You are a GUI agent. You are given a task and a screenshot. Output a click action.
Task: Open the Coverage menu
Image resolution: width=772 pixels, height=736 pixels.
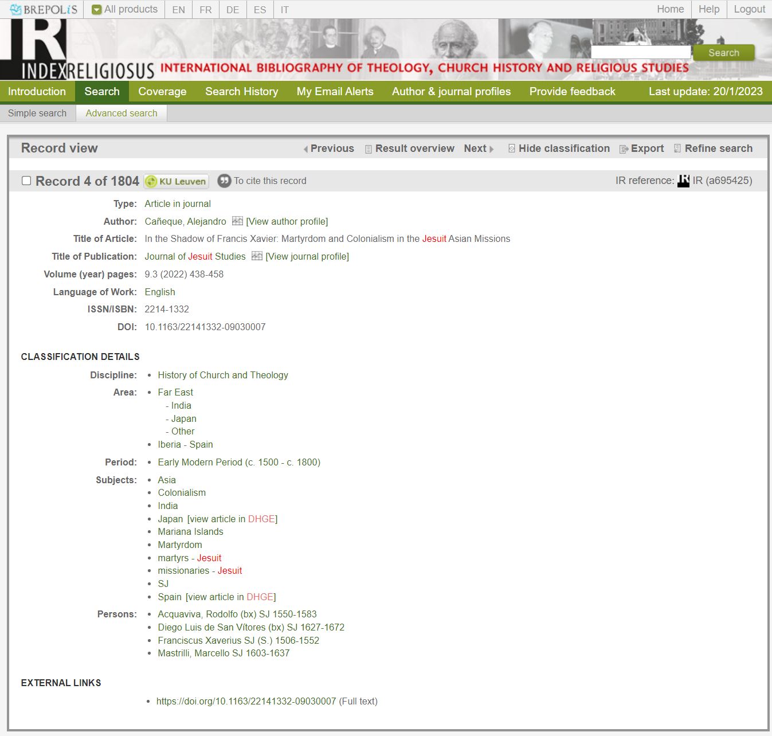point(162,91)
